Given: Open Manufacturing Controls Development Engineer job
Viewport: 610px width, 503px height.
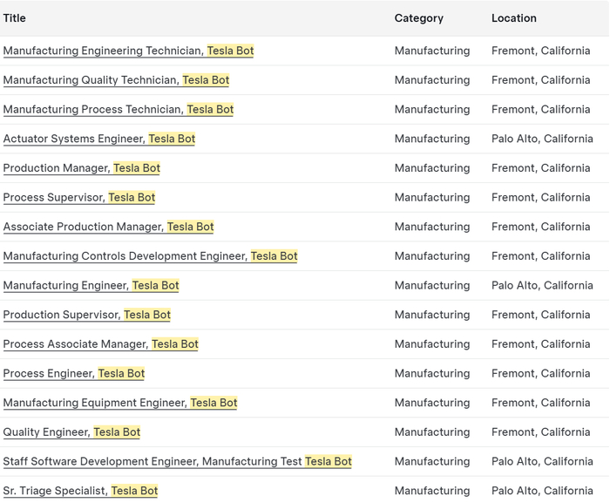Looking at the screenshot, I should [x=150, y=256].
